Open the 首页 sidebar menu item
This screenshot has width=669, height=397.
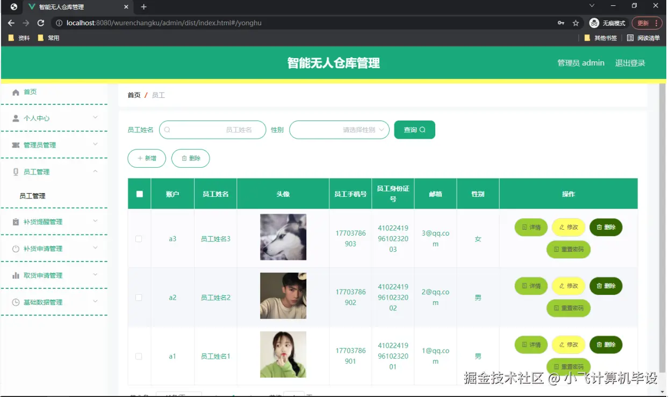click(x=54, y=93)
